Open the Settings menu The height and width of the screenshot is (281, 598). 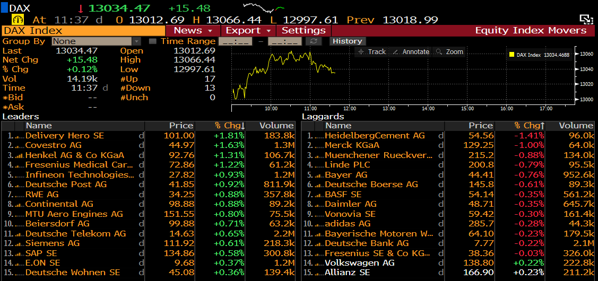click(x=304, y=31)
